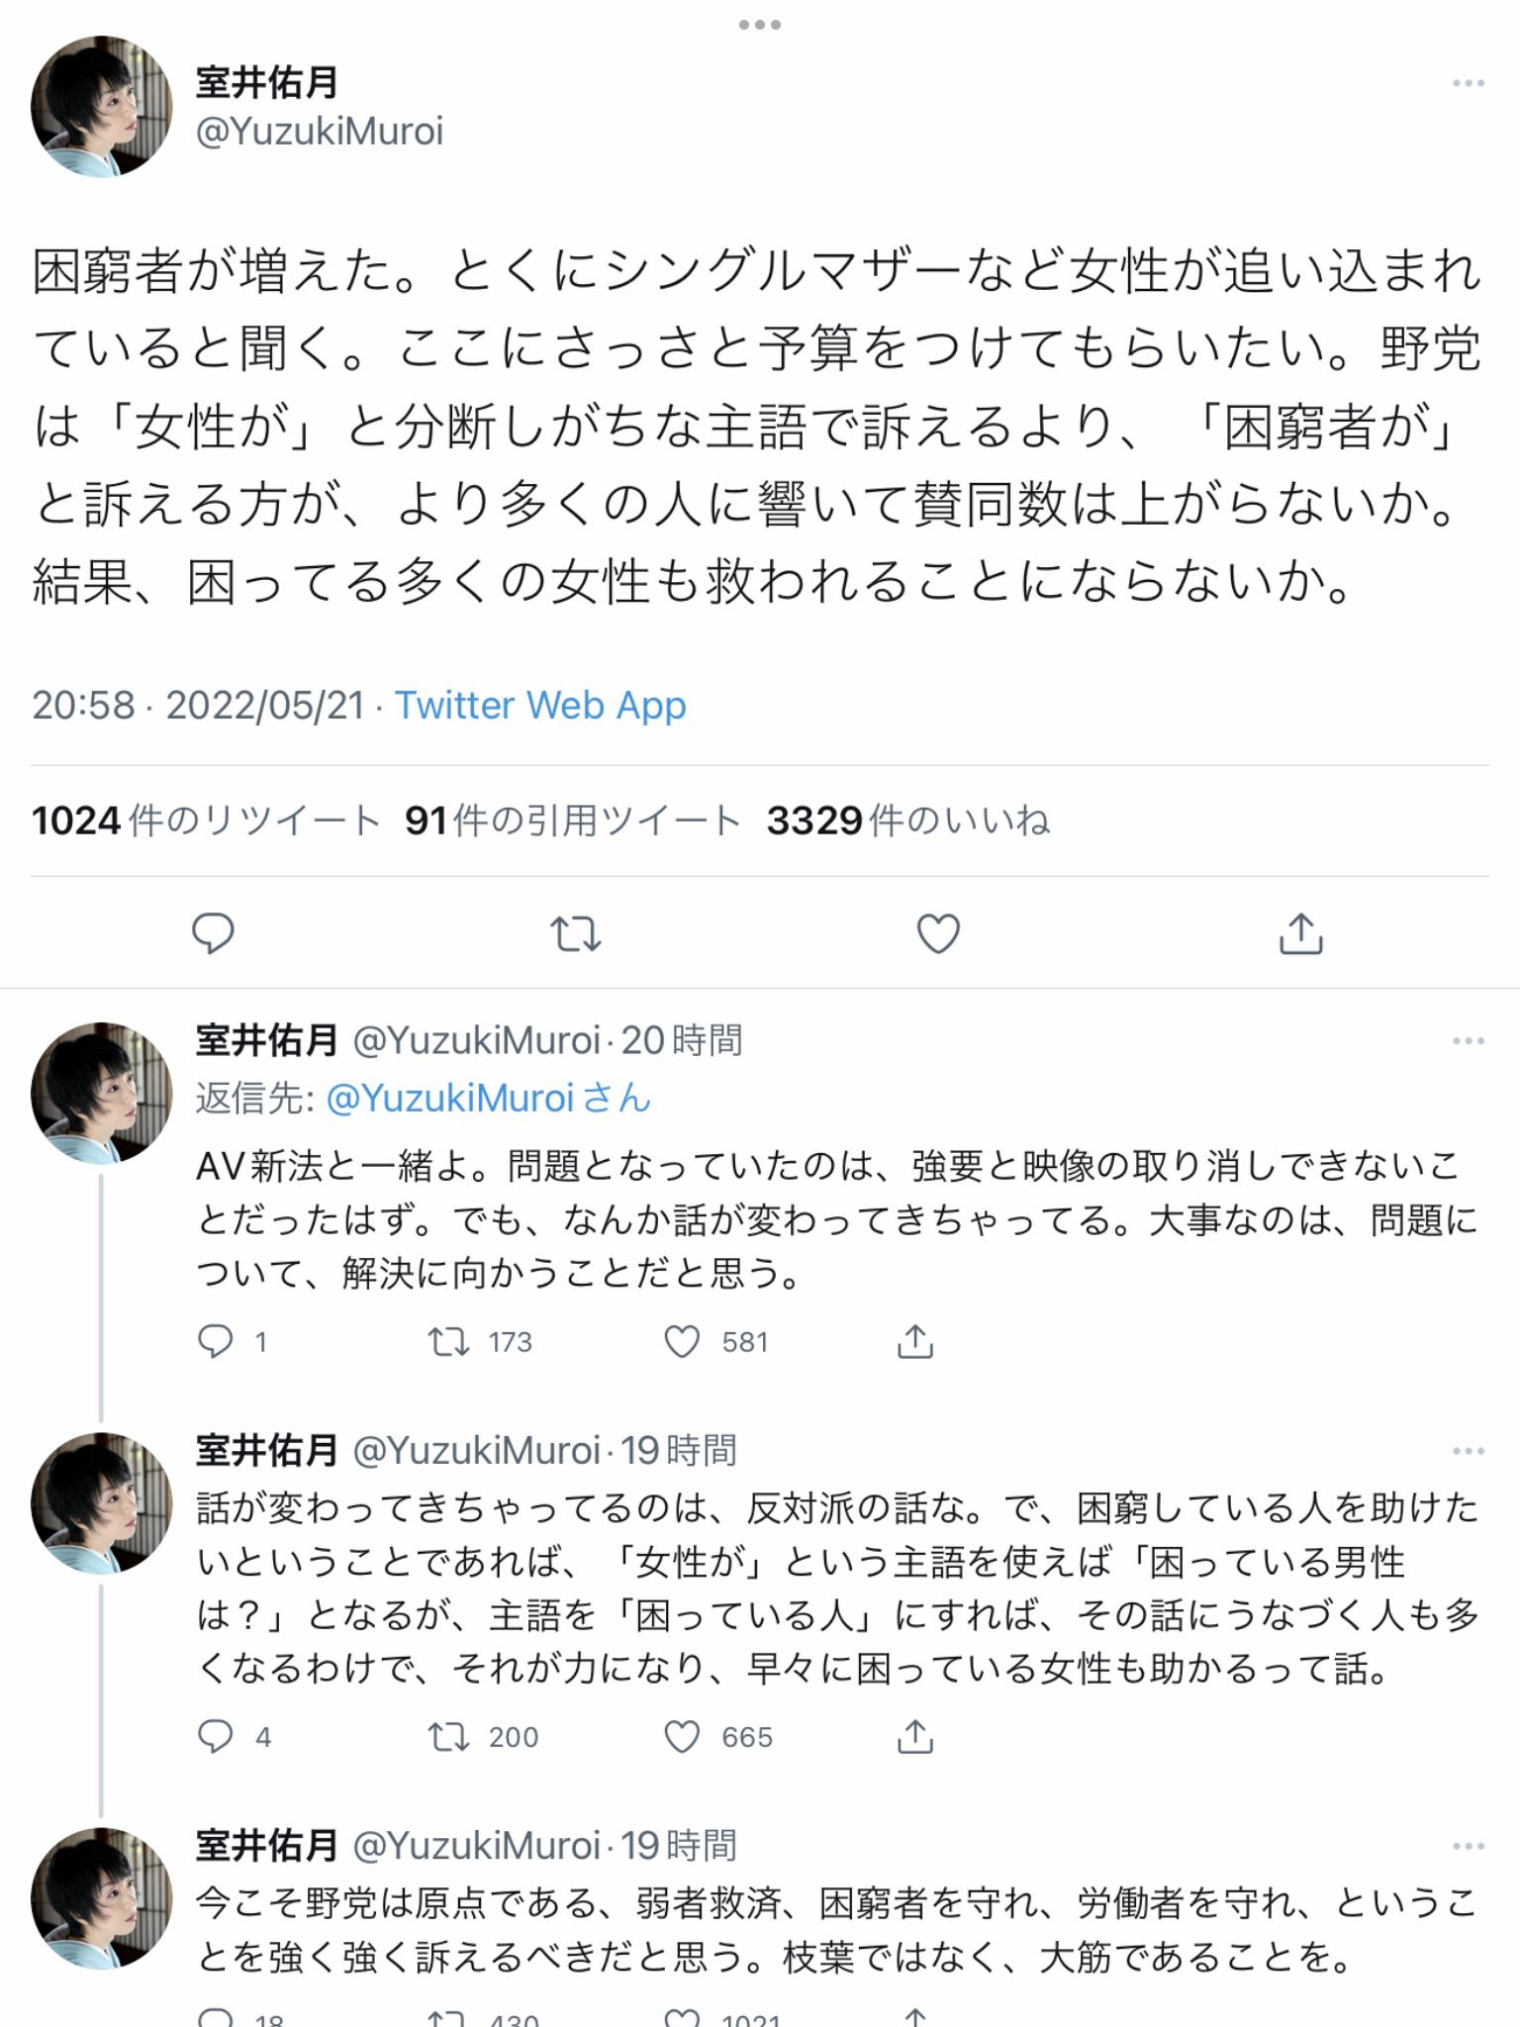Screen dimensions: 1520x2027
Task: Reply to the tweet with 1 comment
Action: tap(216, 1342)
